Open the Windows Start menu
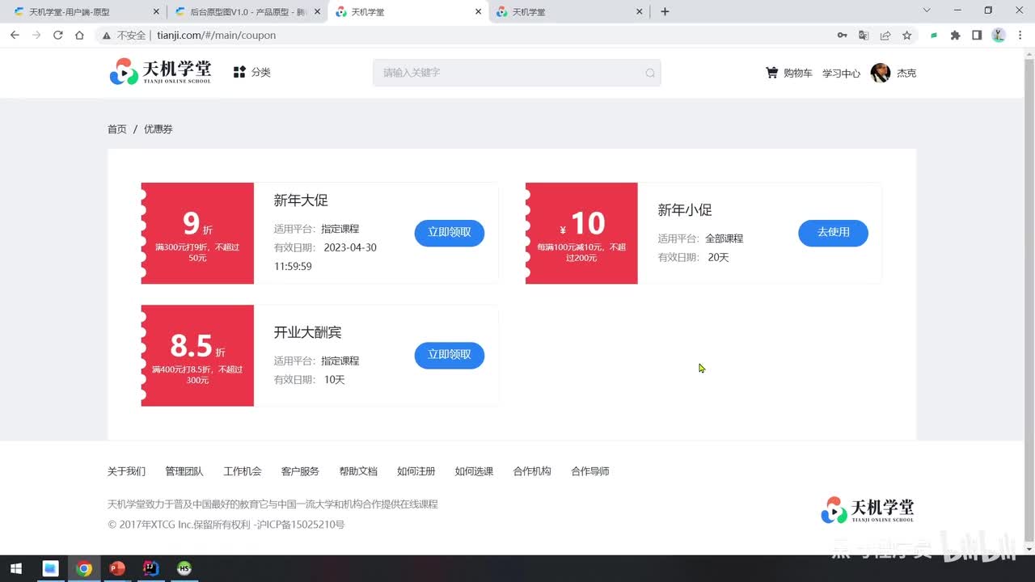 coord(15,568)
